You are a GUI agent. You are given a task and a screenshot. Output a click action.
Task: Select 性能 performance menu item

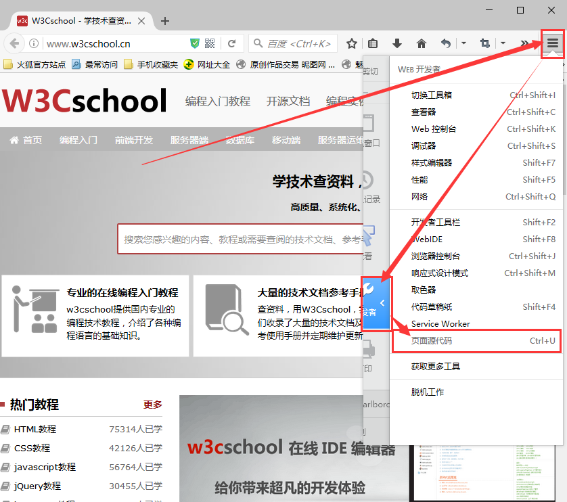(476, 180)
